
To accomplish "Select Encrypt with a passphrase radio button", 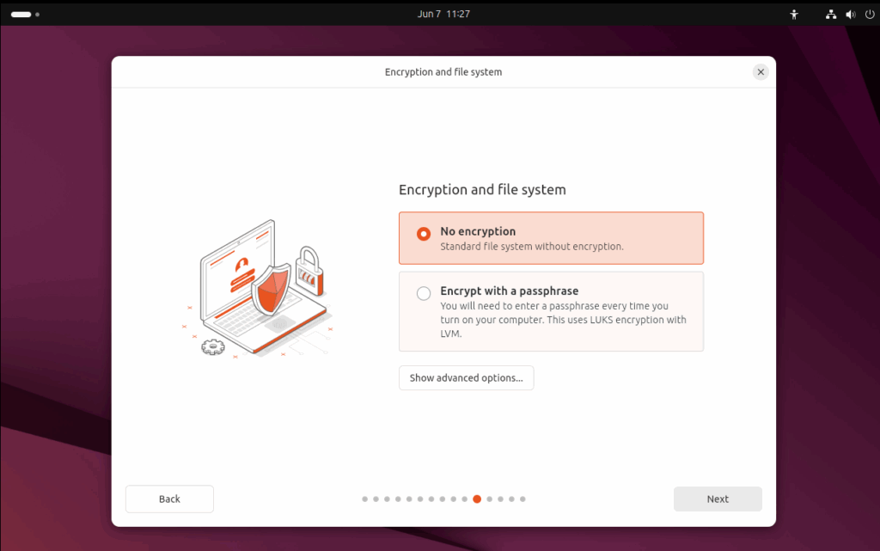I will (x=424, y=293).
